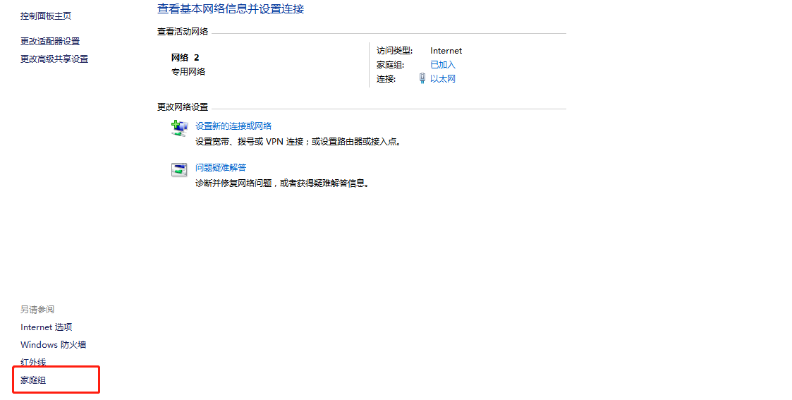792x400 pixels.
Task: Click the Ethernet plug icon
Action: [x=422, y=78]
